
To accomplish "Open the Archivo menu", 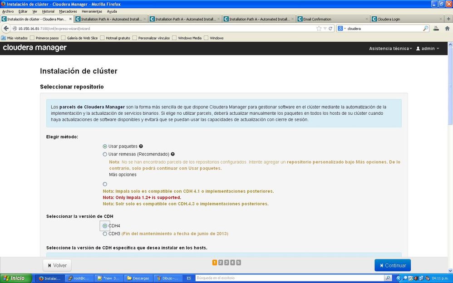I will coord(8,11).
